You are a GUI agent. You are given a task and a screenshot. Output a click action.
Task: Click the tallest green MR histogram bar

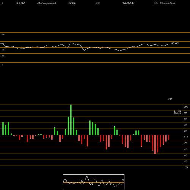click(x=71, y=120)
